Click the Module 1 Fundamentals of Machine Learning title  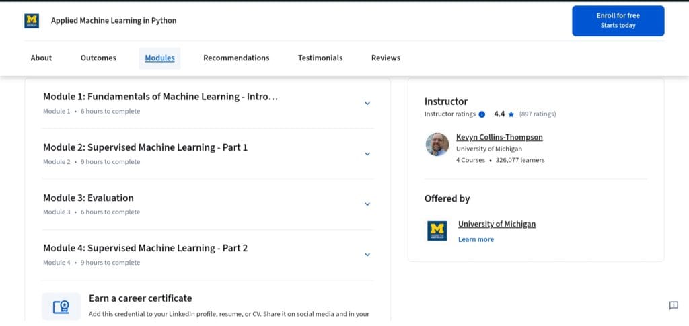pos(160,97)
